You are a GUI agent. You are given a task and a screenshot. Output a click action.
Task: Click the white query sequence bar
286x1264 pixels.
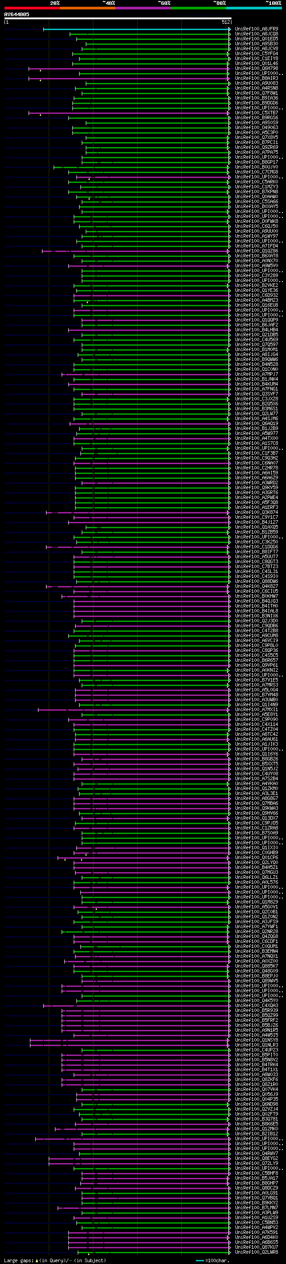(118, 19)
